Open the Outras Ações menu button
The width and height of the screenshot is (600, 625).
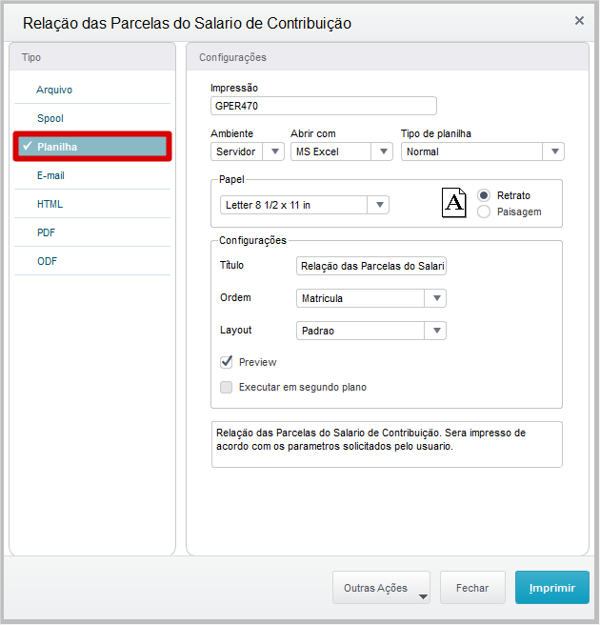381,588
